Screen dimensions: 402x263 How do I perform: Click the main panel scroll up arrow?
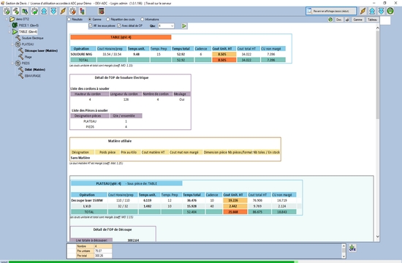point(377,28)
